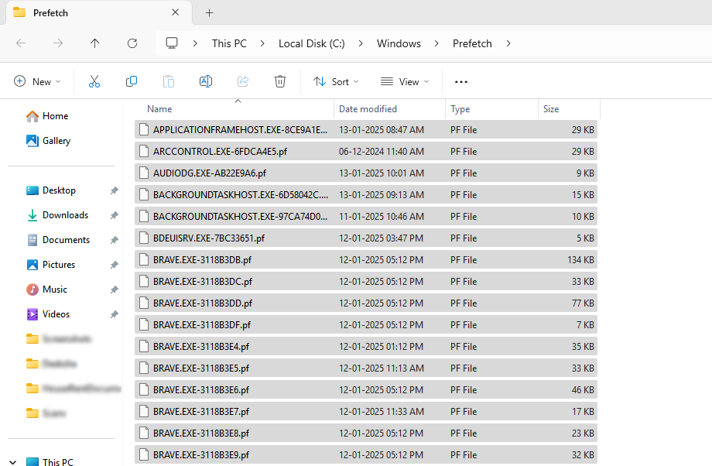Screen dimensions: 712x466
Task: Open the Desktop quick access folder
Action: pyautogui.click(x=51, y=190)
